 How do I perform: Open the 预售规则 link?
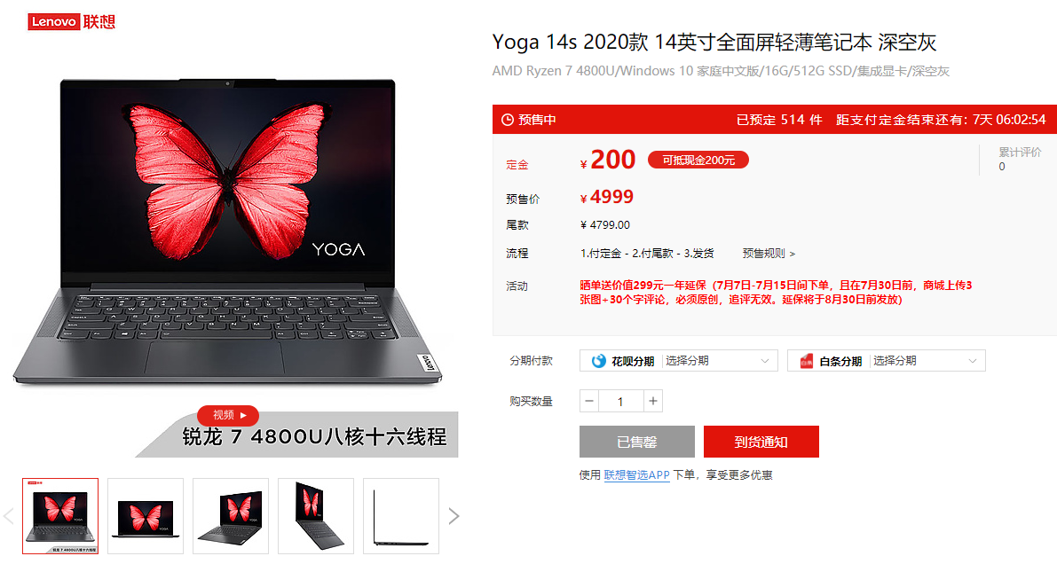(769, 254)
